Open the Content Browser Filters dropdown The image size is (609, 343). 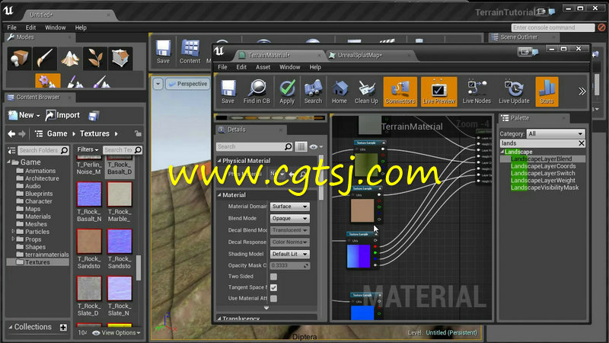pyautogui.click(x=88, y=149)
